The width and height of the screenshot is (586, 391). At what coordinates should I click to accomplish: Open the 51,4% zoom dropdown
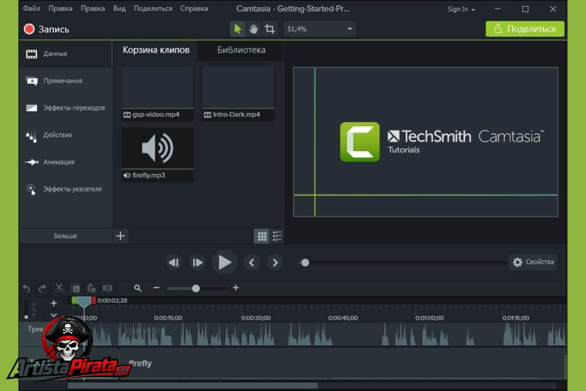click(320, 29)
